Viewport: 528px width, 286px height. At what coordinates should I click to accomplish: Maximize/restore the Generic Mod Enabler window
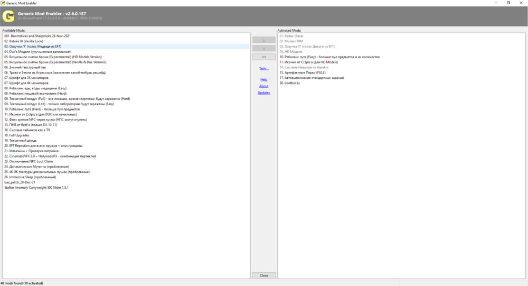(508, 3)
